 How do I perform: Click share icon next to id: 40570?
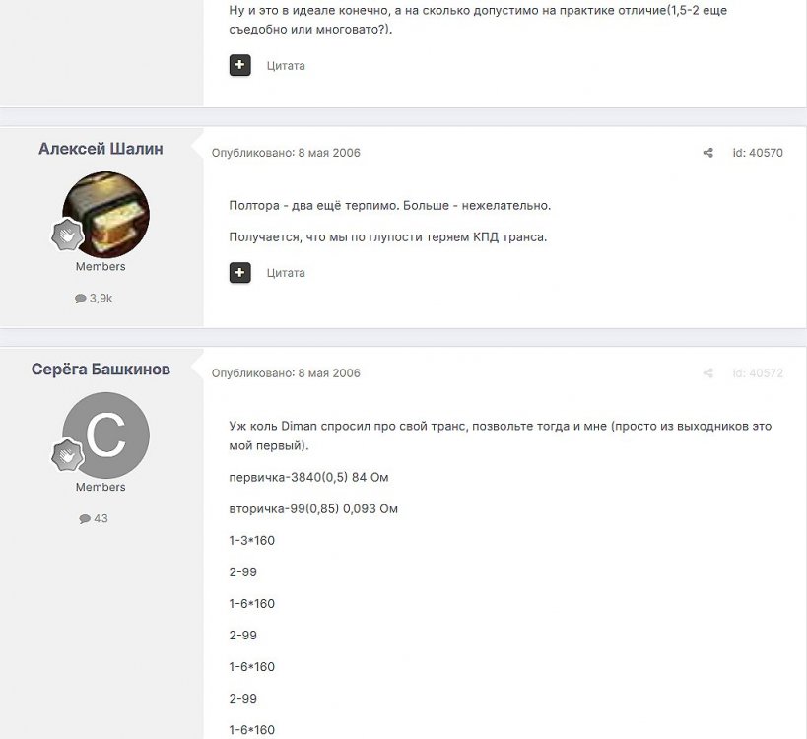[x=708, y=153]
